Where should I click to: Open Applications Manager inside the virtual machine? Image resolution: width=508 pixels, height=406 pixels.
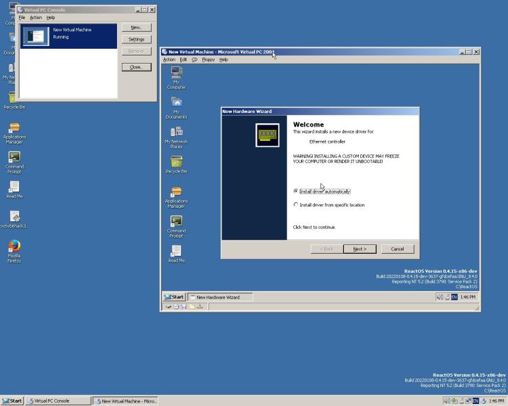point(176,197)
